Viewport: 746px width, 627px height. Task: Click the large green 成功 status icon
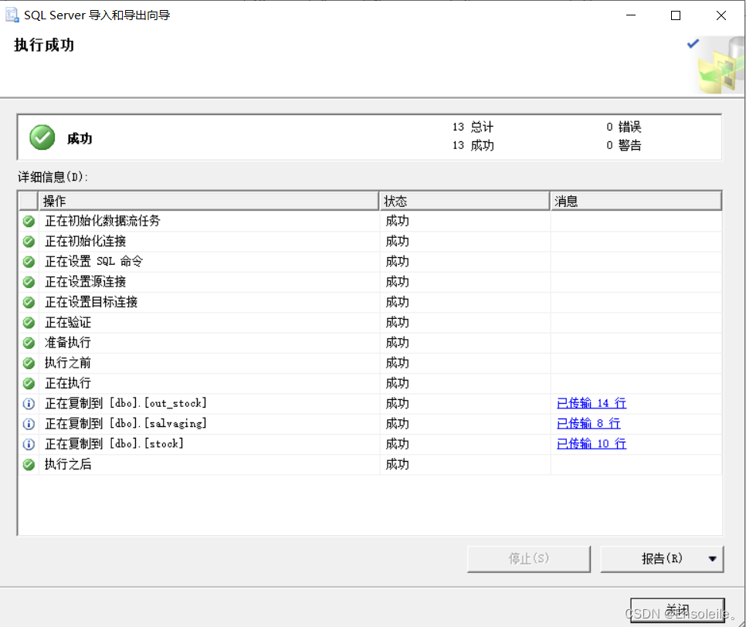tap(42, 137)
